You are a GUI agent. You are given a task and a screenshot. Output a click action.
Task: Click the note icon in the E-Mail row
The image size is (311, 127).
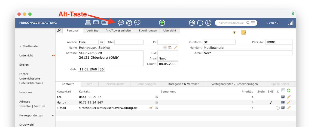click(x=157, y=108)
